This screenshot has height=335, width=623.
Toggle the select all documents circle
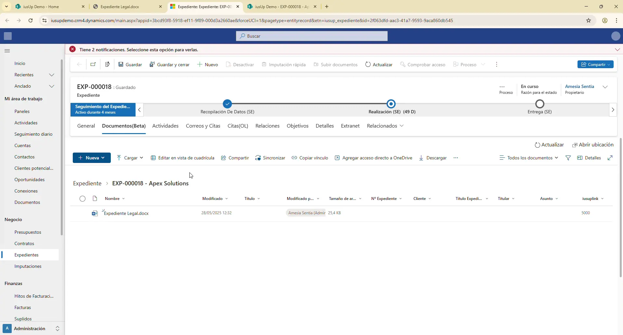pos(83,199)
